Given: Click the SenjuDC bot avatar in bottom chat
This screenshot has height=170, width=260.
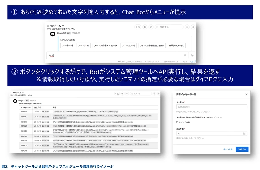Looking at the screenshot, I should (x=15, y=101).
